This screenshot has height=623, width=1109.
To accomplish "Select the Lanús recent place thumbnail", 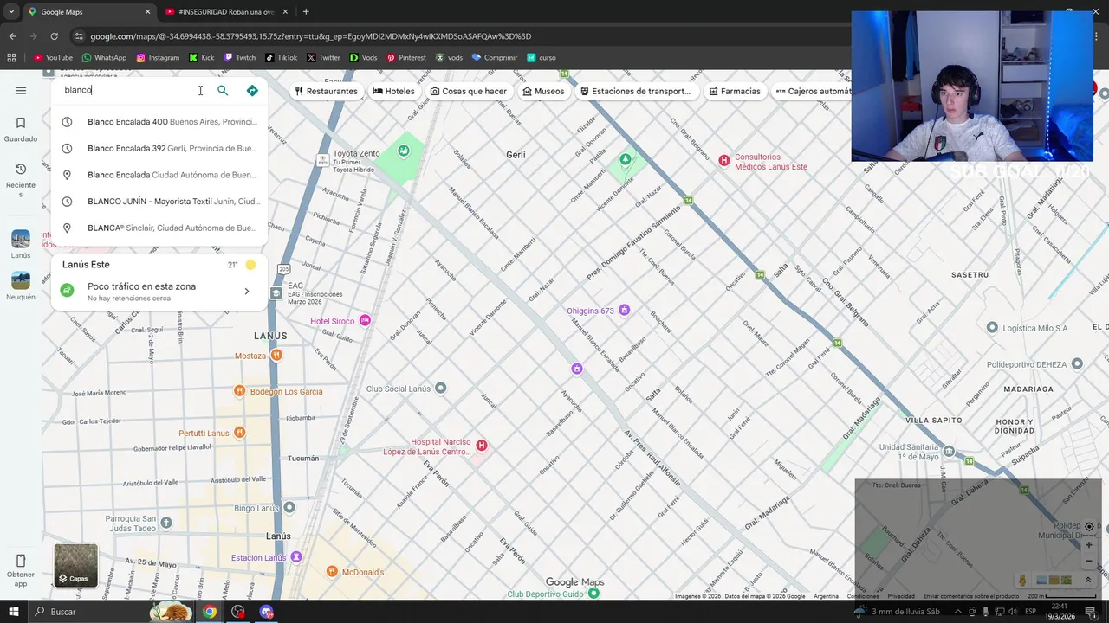I will click(x=21, y=239).
